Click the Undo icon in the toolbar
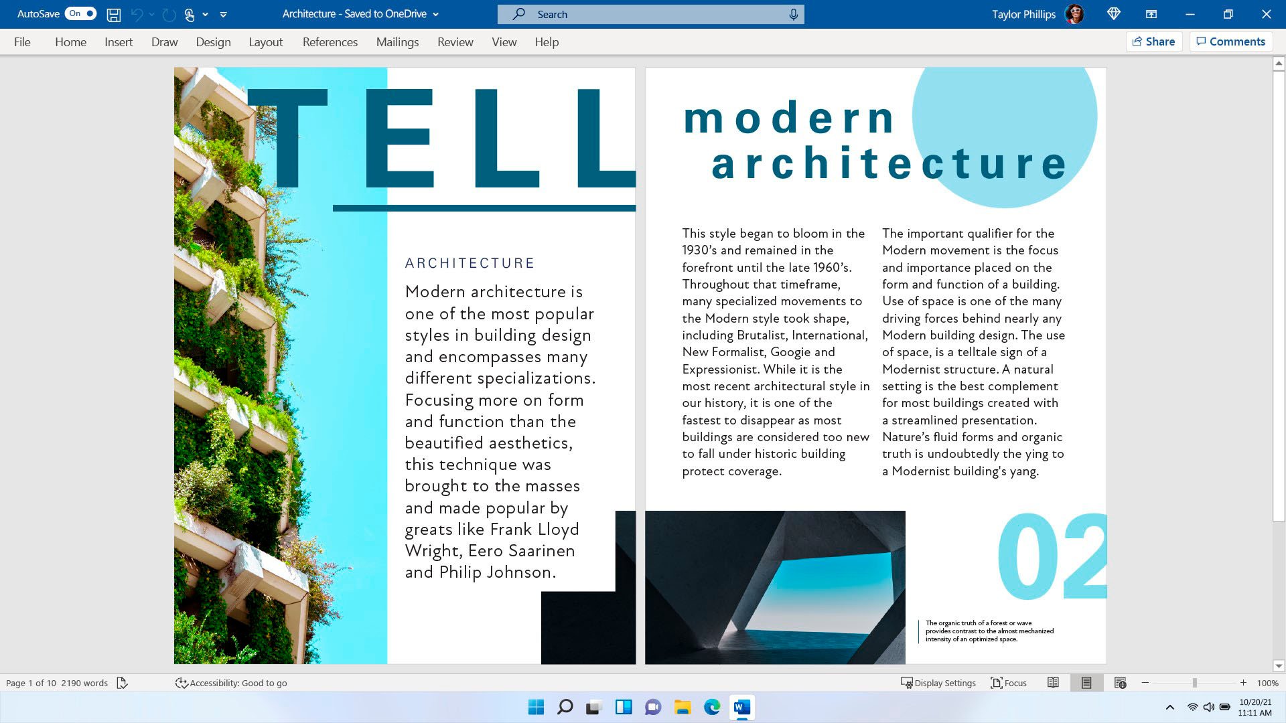 136,13
